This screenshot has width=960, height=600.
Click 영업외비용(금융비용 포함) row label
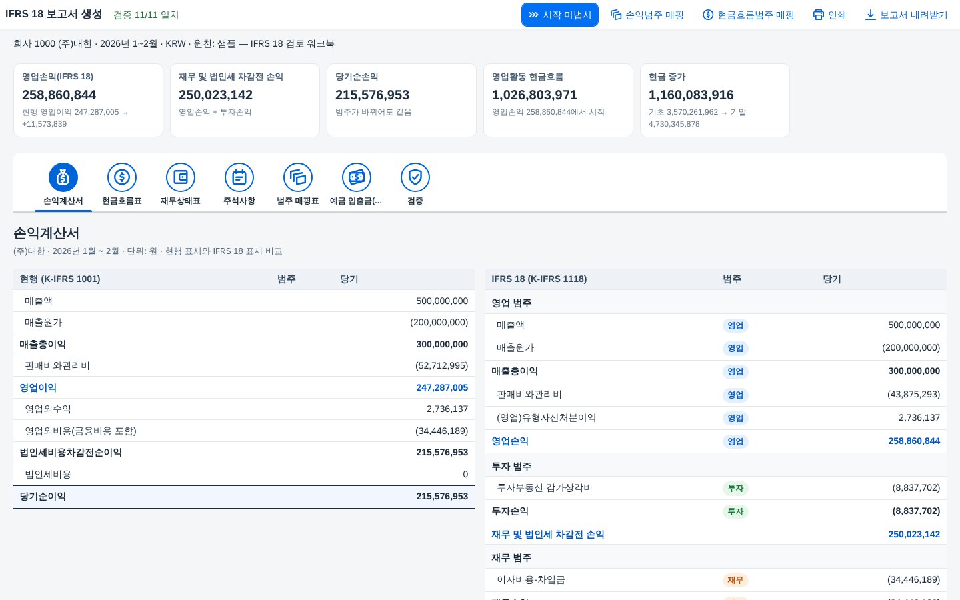(81, 431)
